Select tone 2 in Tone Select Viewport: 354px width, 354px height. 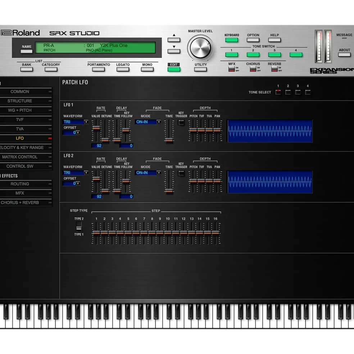(288, 92)
